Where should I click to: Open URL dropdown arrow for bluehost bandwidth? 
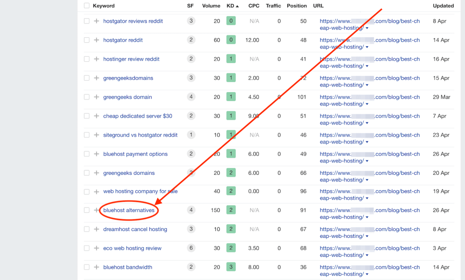[367, 274]
